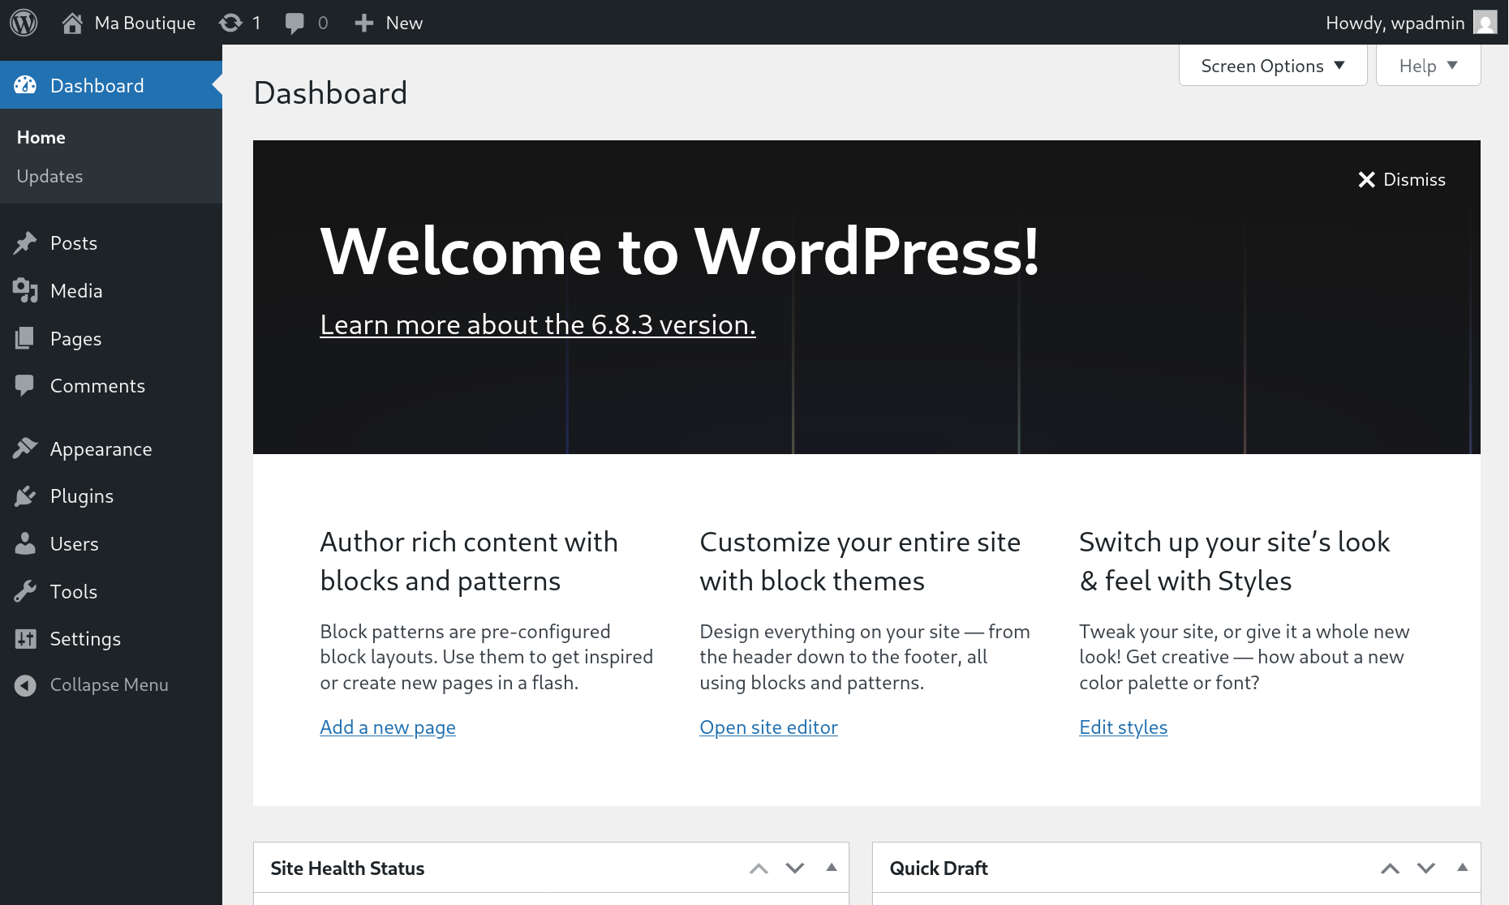Open the Appearance menu
Screen dimensions: 1509x905
101,449
